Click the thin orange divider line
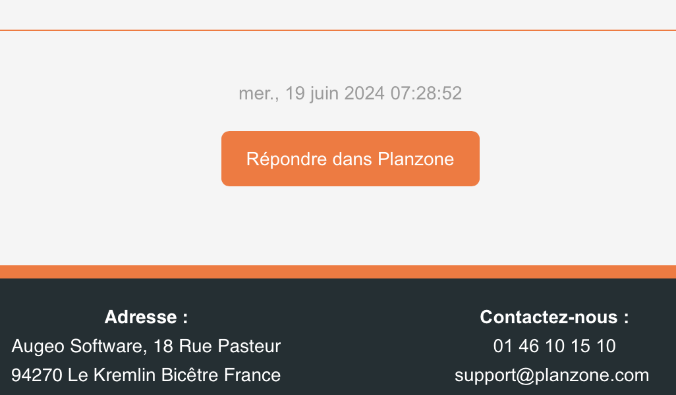 click(338, 30)
